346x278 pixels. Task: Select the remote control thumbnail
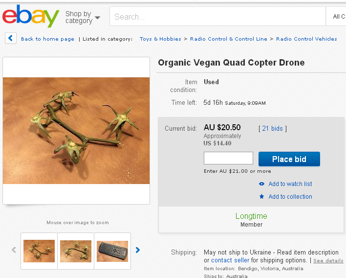[112, 251]
